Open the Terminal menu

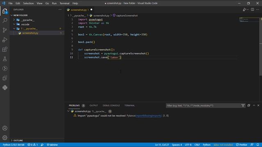tap(65, 3)
